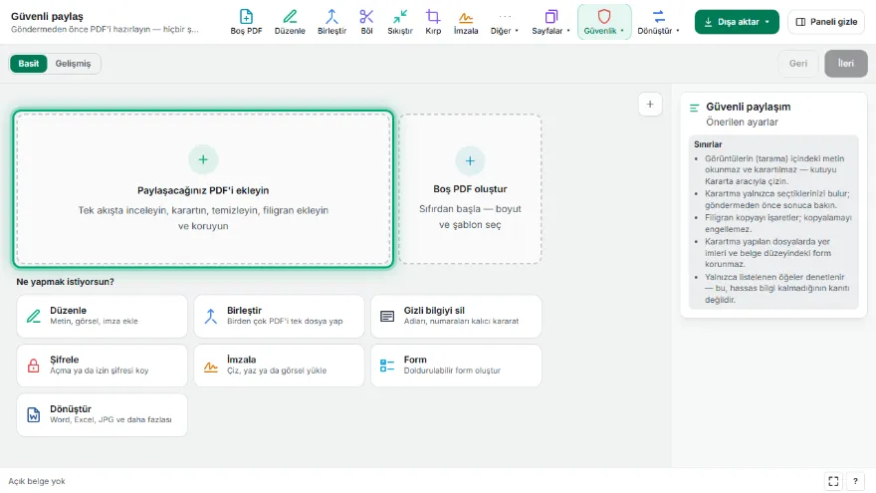
Task: Open the Şifrele lock card
Action: (x=103, y=366)
